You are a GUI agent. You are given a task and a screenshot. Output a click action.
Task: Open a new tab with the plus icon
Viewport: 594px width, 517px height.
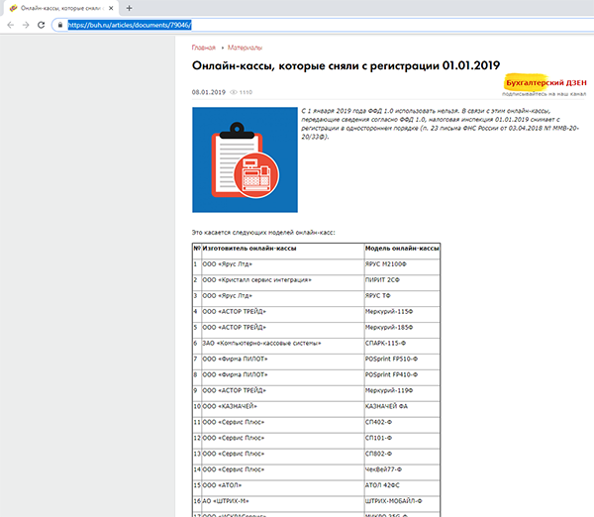pos(129,8)
